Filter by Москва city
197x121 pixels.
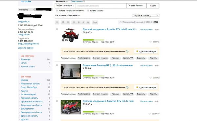[x=24, y=80]
